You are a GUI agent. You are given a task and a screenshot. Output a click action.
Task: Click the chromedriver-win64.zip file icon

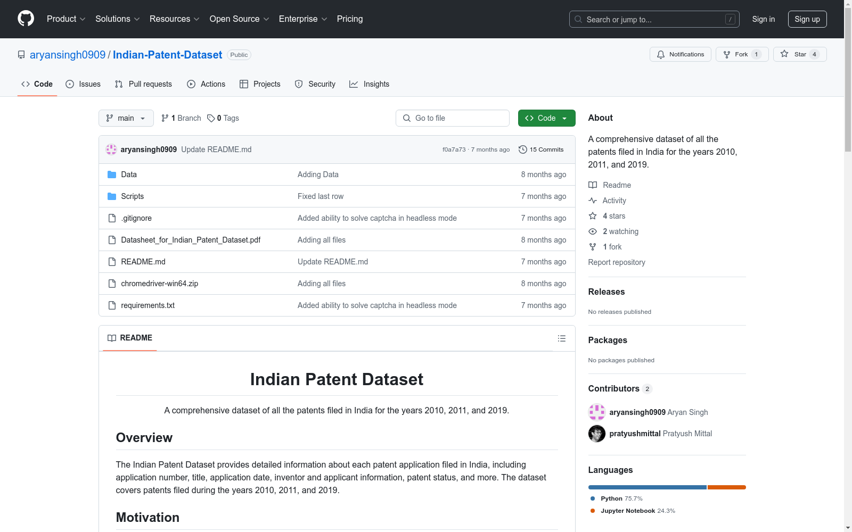coord(112,284)
